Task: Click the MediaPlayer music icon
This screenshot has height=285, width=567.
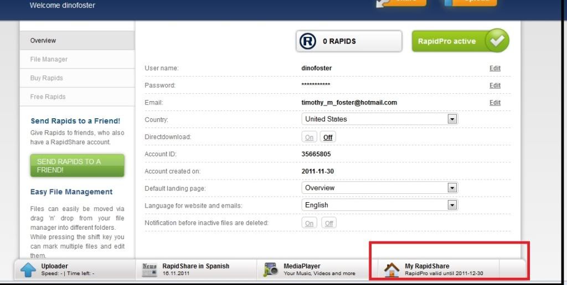Action: tap(270, 270)
